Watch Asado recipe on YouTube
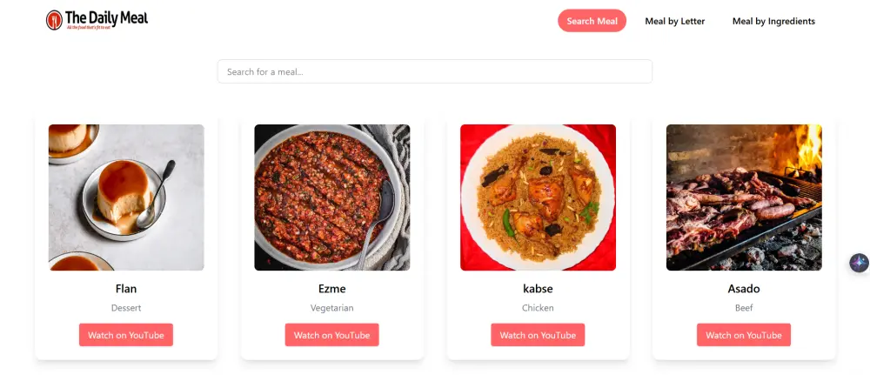This screenshot has height=375, width=870. pyautogui.click(x=744, y=335)
